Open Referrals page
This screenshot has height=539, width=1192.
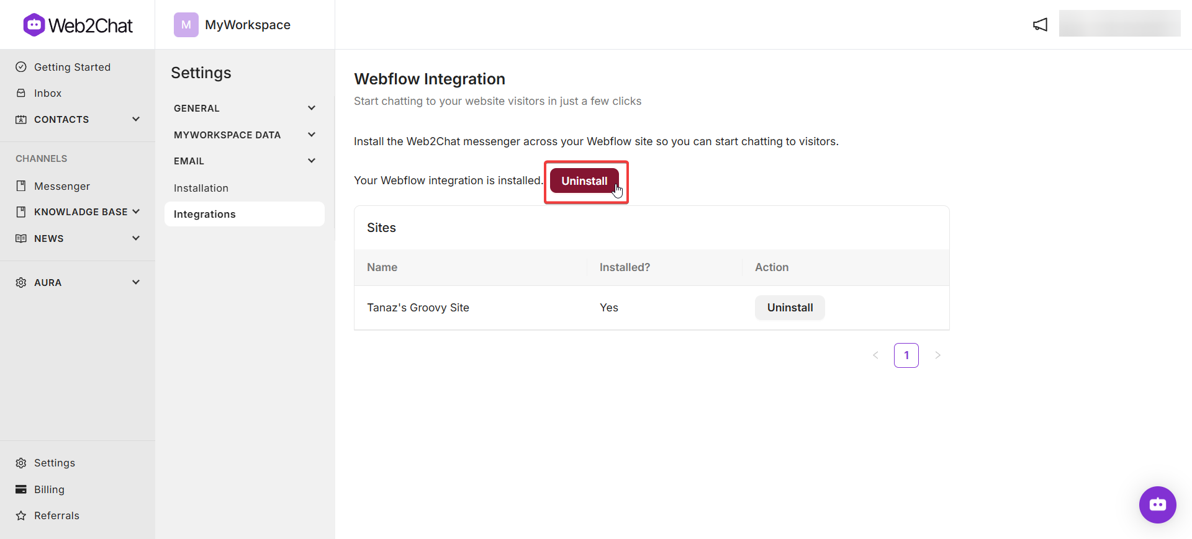(56, 515)
